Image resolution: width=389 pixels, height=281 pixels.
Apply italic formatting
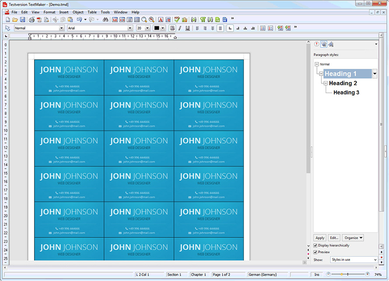click(180, 28)
